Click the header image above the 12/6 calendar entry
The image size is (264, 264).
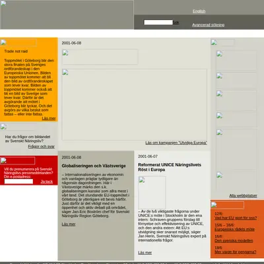click(x=228, y=205)
